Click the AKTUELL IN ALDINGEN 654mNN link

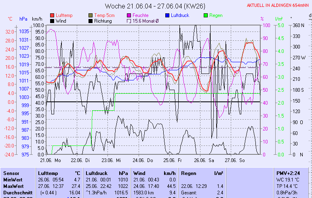coord(278,5)
